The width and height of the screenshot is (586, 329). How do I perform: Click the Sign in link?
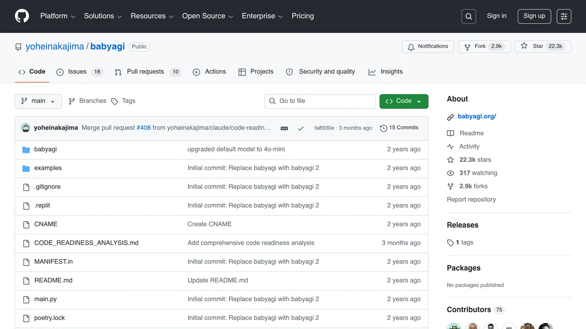497,16
